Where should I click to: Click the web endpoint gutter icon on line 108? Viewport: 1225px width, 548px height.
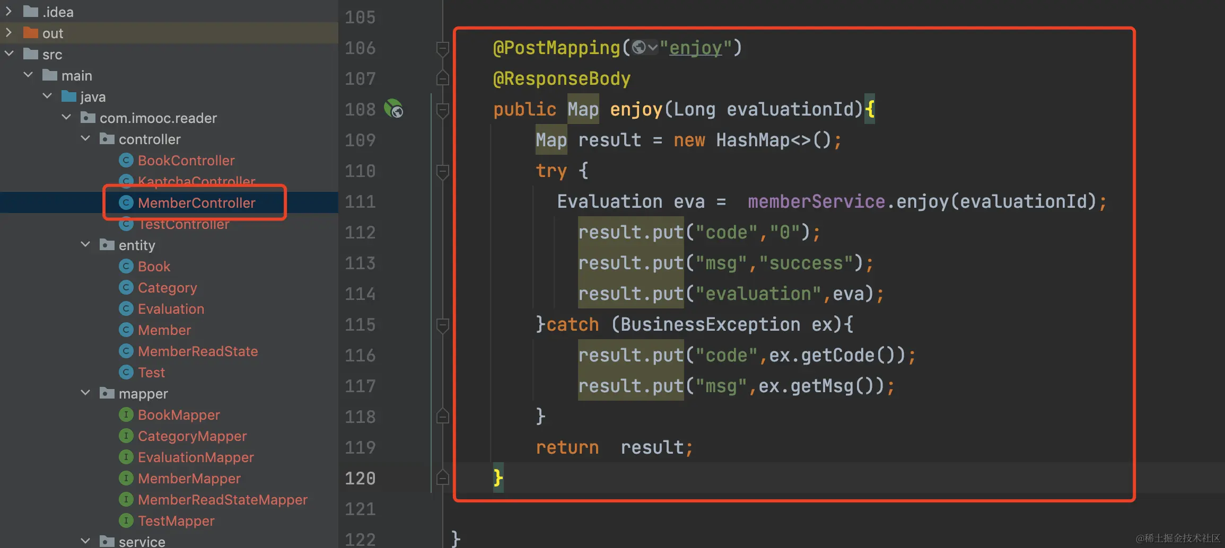tap(393, 109)
